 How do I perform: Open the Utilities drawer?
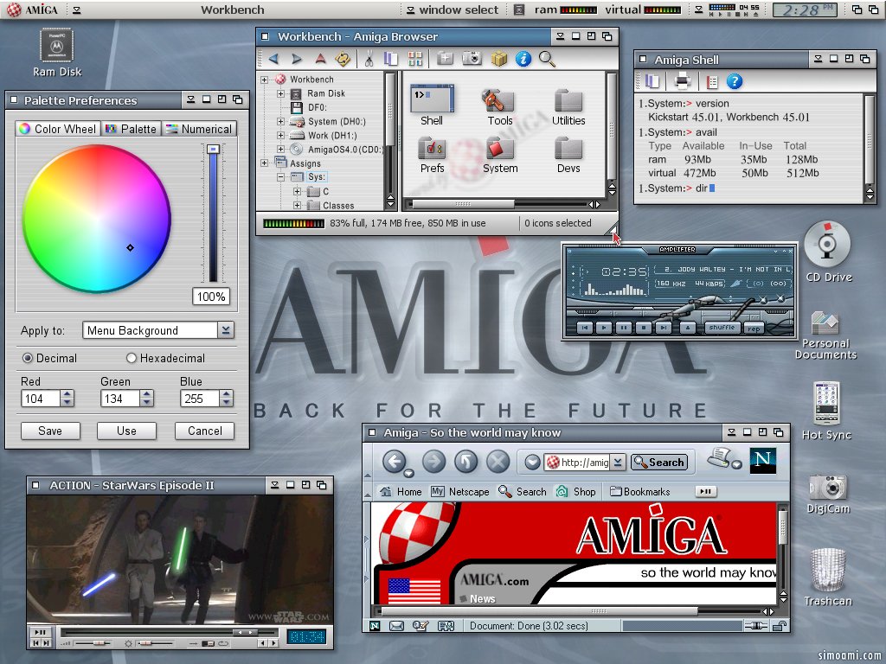568,107
